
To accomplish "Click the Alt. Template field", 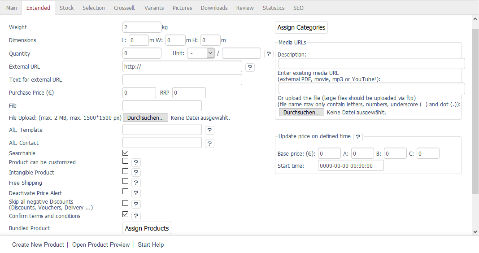I will coord(162,130).
